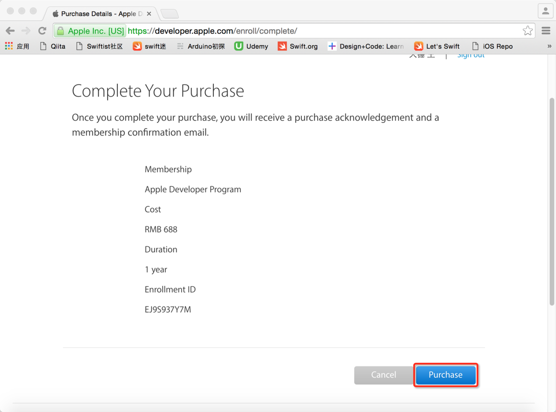Click the Apple Developer Program text
Screen dimensions: 556x412
193,189
